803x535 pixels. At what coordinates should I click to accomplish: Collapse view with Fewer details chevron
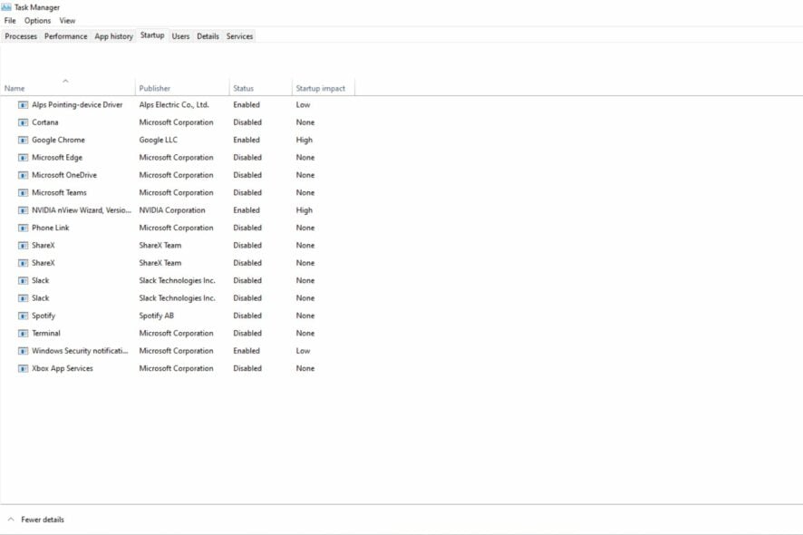click(11, 519)
